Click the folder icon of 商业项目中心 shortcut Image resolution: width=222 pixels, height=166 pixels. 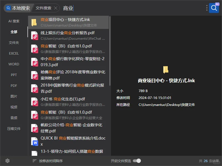point(34,22)
